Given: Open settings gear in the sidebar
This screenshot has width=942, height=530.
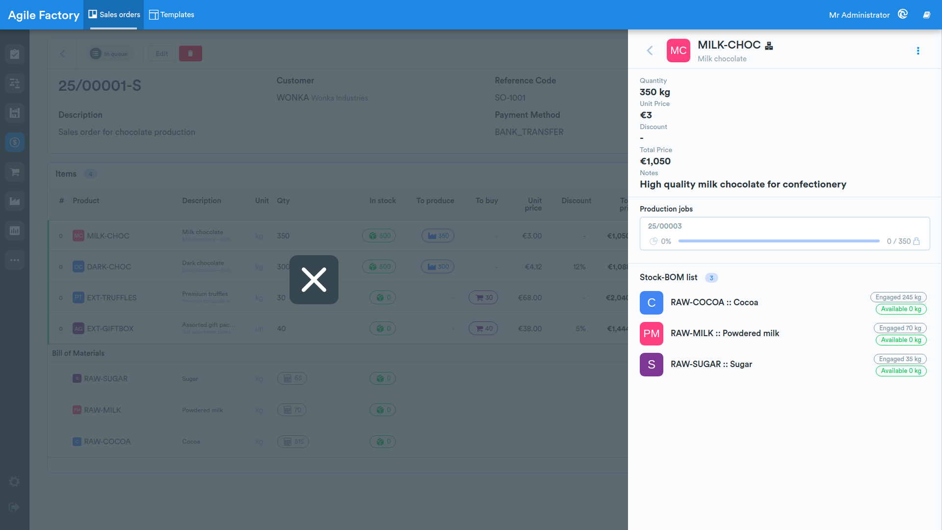Looking at the screenshot, I should tap(14, 482).
